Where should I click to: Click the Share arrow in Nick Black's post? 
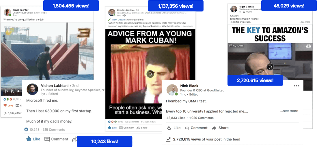point(214,128)
